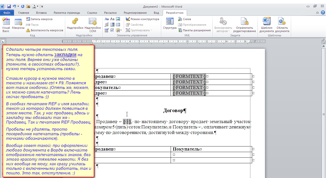
Task: Switch to the Вставка tab
Action: [x=41, y=13]
